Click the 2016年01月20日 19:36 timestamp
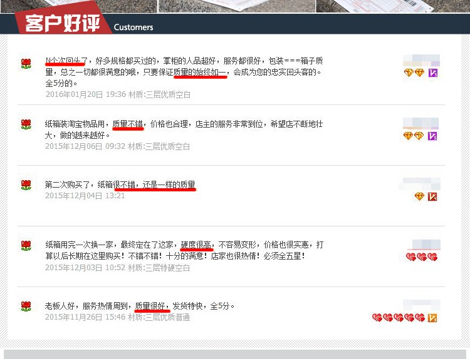 [x=86, y=94]
